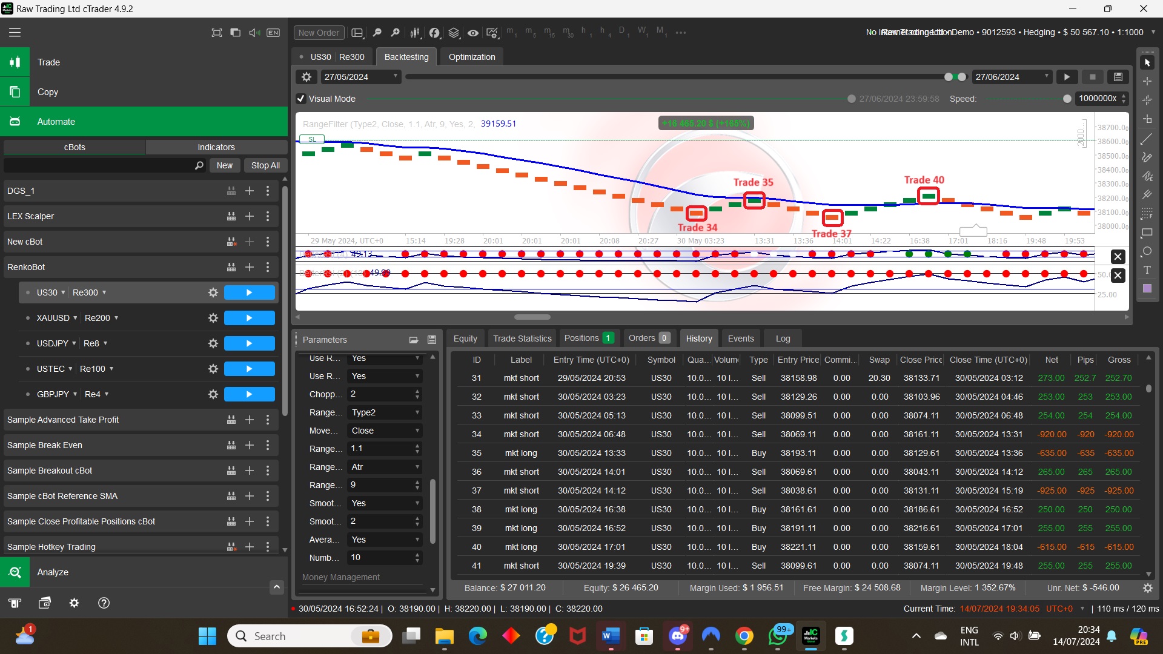
Task: Open settings gear for XAUUSD Re200 instance
Action: click(x=213, y=318)
